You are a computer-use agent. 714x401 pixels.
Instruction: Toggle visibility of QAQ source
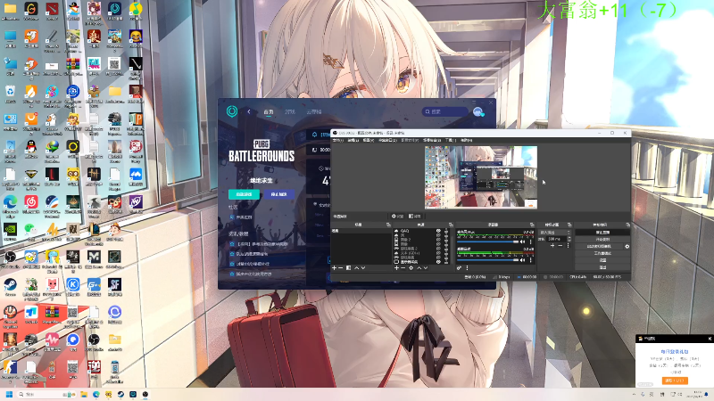click(x=438, y=231)
